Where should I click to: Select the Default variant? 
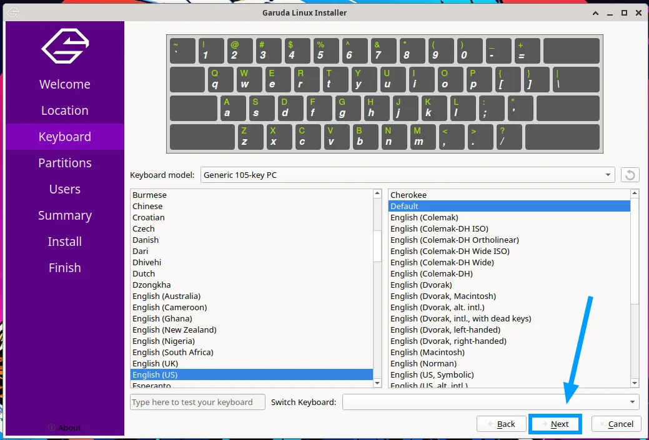pos(509,206)
